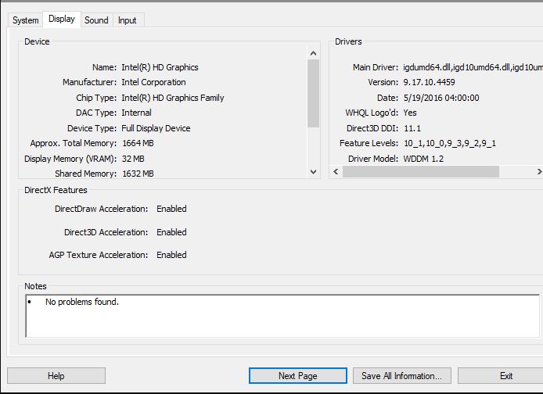The height and width of the screenshot is (394, 543).
Task: Click Drivers panel scroll right arrow
Action: (539, 171)
